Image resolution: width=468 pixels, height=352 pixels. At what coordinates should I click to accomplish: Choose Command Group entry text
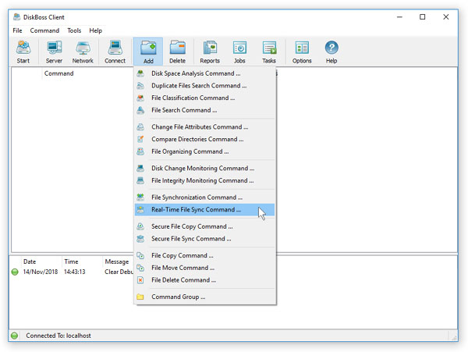click(x=178, y=297)
